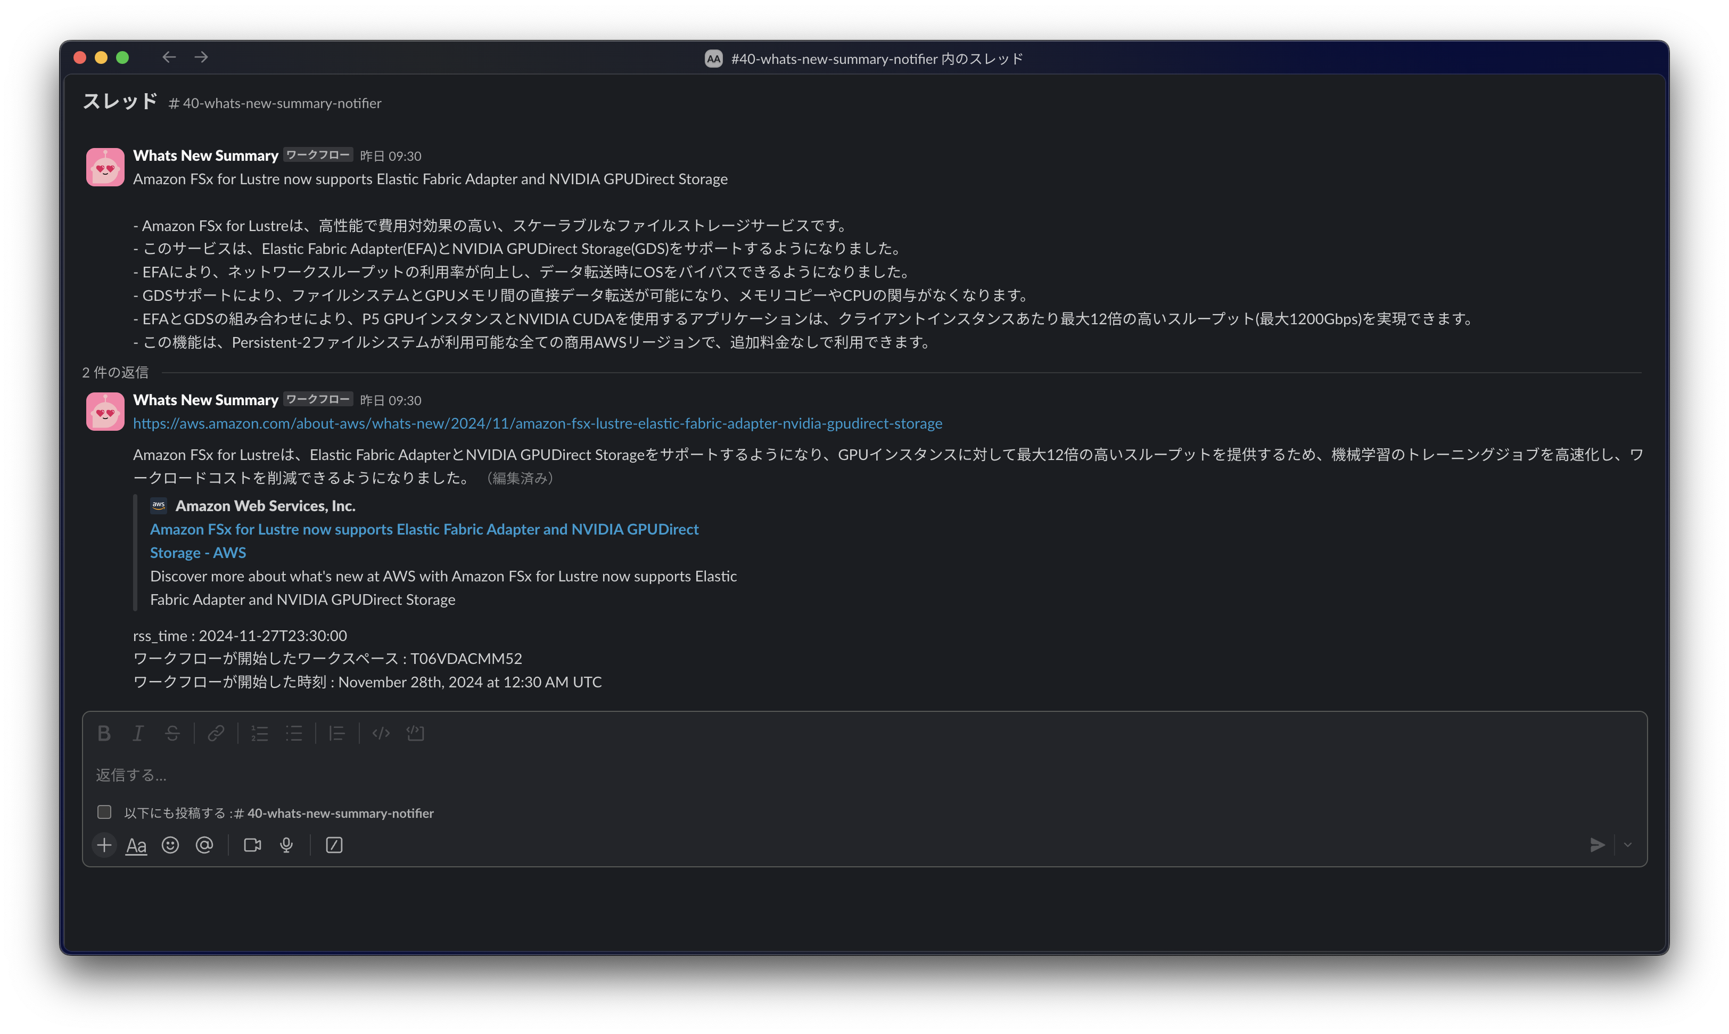Image resolution: width=1729 pixels, height=1034 pixels.
Task: Click the link preview description text
Action: [x=443, y=588]
